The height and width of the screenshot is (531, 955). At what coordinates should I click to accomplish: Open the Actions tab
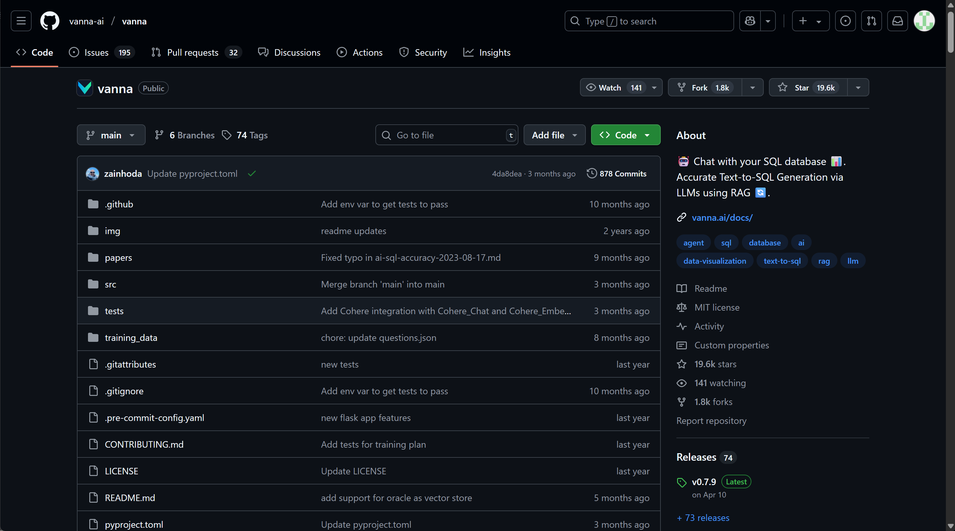coord(360,53)
